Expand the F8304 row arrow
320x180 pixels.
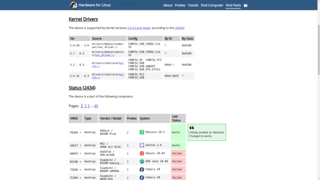(80, 132)
